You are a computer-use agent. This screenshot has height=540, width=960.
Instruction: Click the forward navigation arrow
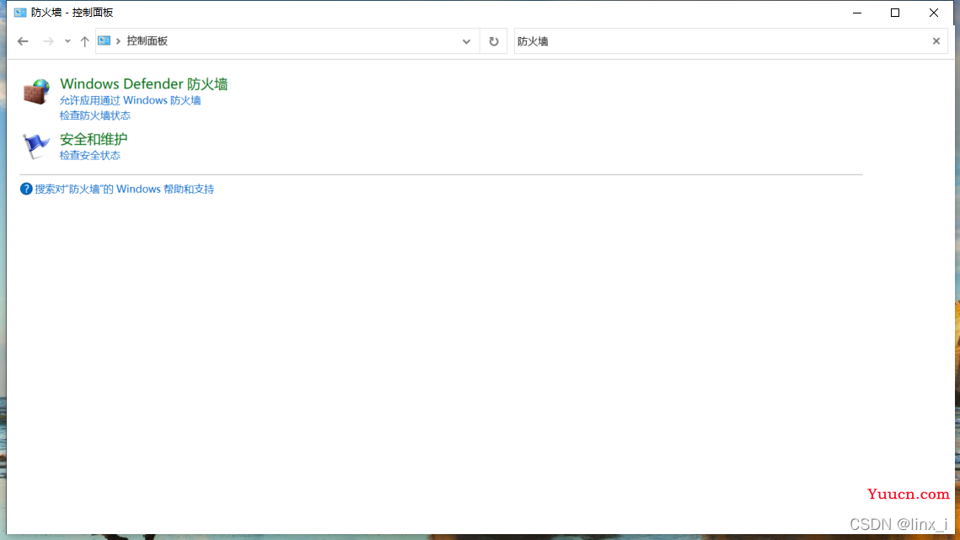48,41
